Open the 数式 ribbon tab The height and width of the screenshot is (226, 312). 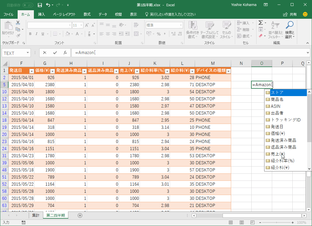pyautogui.click(x=87, y=14)
